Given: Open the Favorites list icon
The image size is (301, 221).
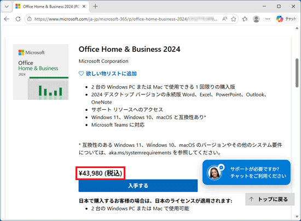Looking at the screenshot, I should coord(245,19).
